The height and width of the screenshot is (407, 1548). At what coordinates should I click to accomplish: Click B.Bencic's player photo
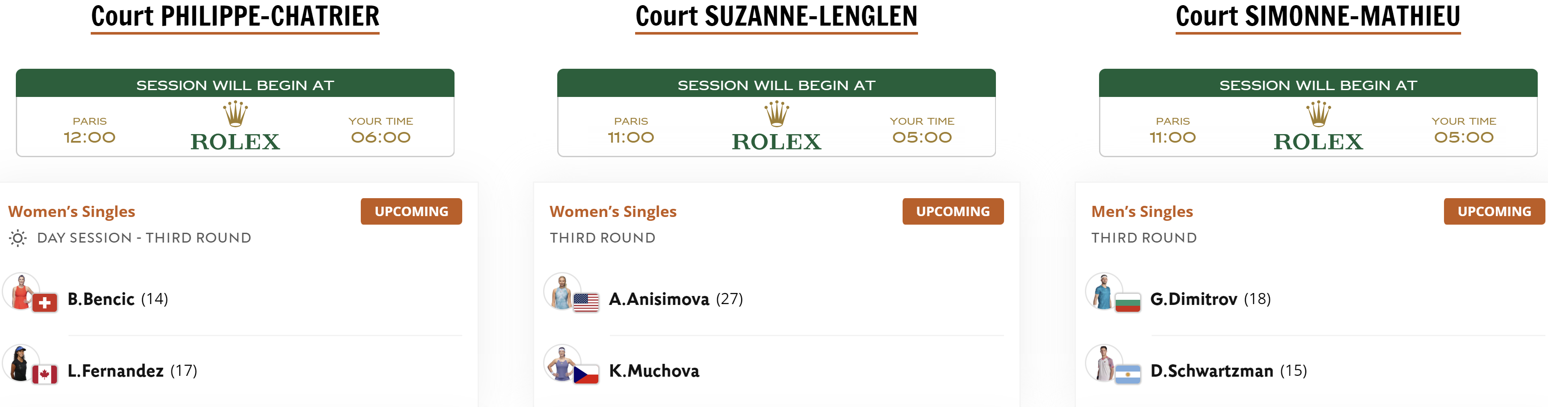point(21,291)
